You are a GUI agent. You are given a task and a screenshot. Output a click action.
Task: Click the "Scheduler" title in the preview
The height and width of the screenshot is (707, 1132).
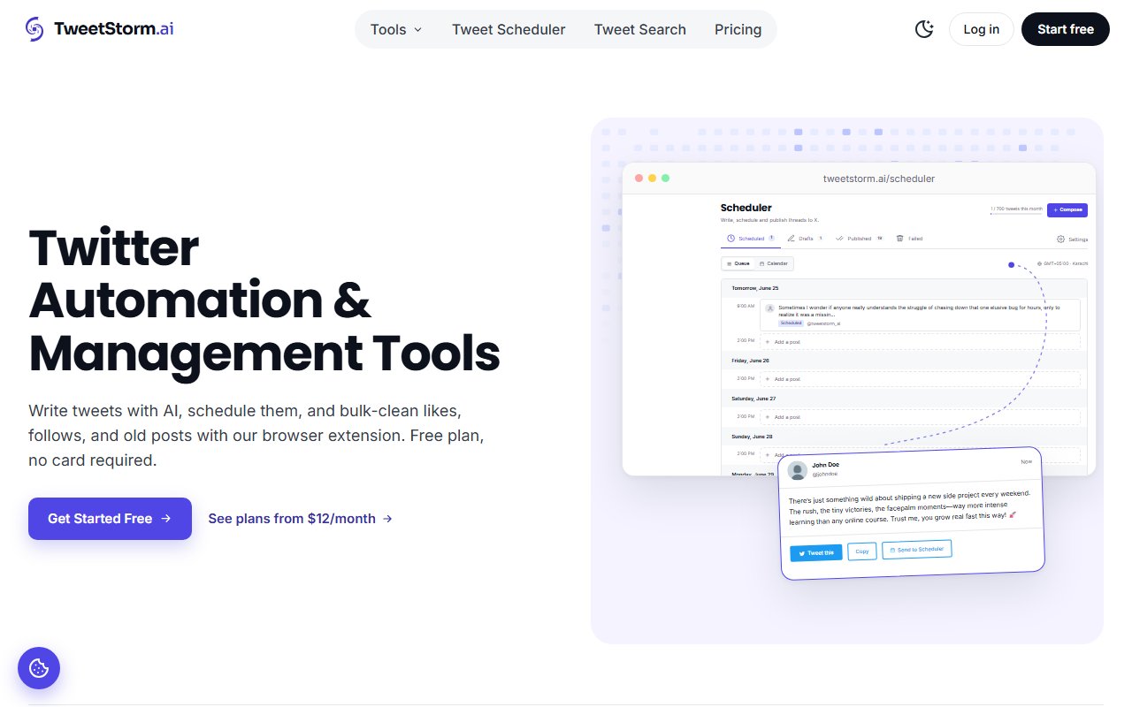pos(746,208)
